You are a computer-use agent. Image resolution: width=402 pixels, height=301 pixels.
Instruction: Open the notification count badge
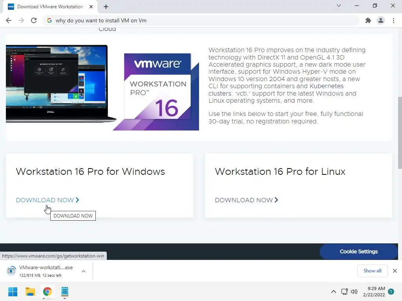(391, 292)
